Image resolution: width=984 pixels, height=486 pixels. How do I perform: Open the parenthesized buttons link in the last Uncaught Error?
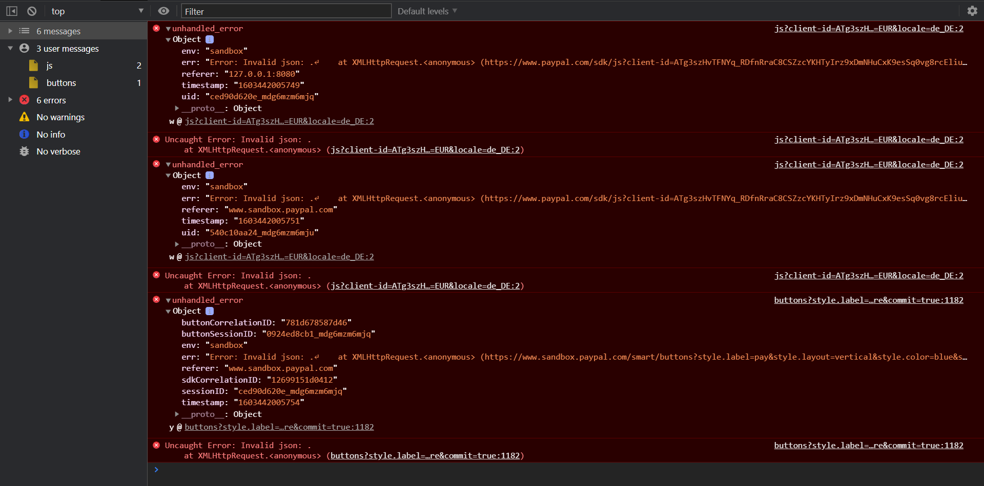[x=425, y=456]
